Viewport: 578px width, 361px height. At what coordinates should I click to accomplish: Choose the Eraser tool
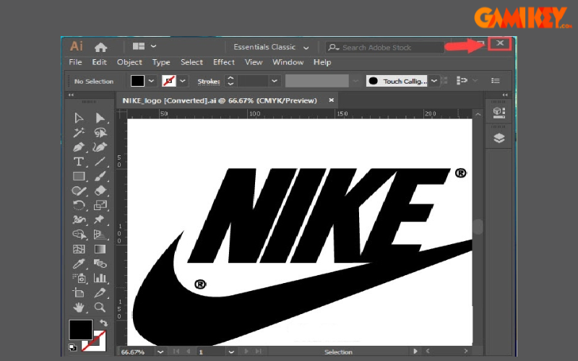point(100,191)
